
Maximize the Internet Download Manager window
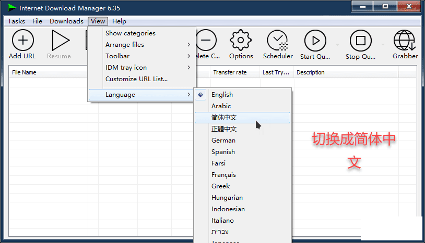[385, 6]
